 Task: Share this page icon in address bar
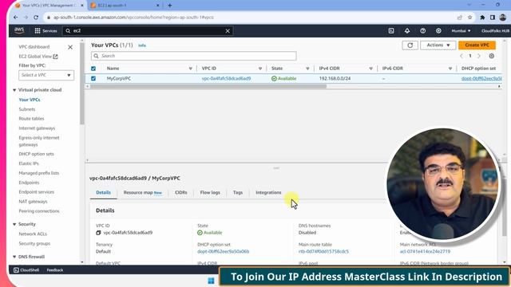coord(460,18)
